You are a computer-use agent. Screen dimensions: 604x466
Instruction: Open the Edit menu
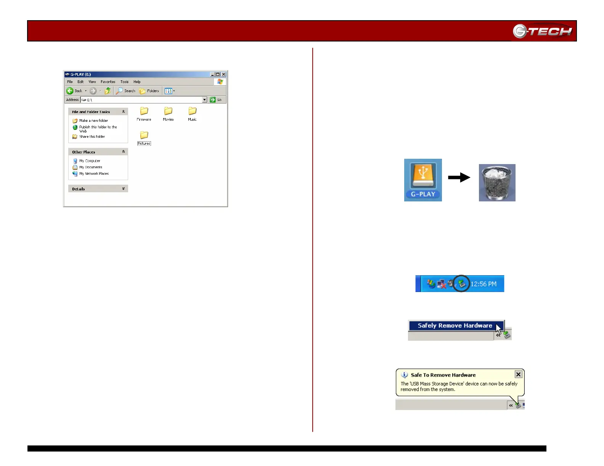80,82
